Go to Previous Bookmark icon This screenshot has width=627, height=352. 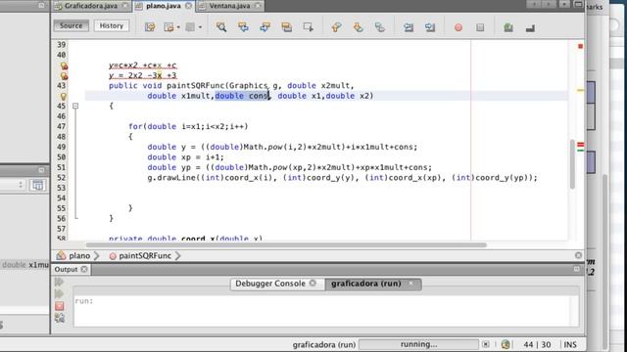[336, 27]
